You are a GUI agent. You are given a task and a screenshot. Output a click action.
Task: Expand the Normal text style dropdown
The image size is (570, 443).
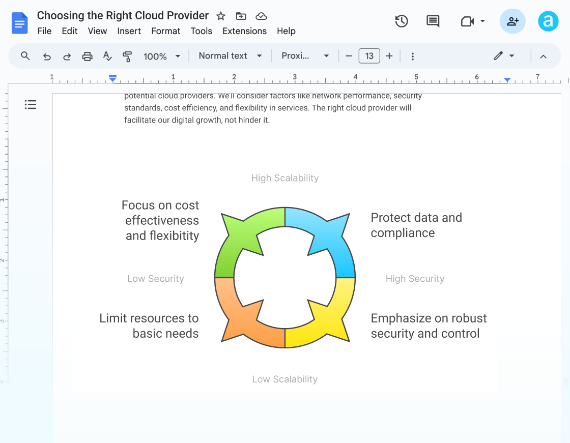(230, 56)
